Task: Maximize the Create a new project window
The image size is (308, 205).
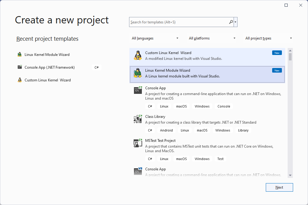Action: click(x=286, y=5)
